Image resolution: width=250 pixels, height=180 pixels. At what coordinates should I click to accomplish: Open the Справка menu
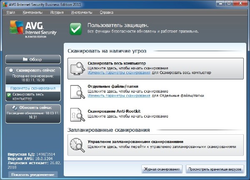107,12
